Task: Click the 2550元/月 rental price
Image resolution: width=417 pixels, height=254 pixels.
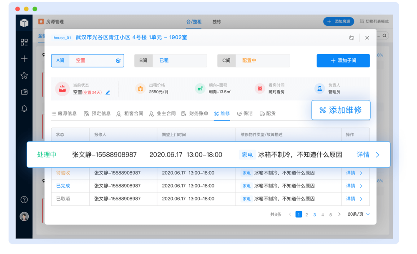Action: tap(159, 92)
